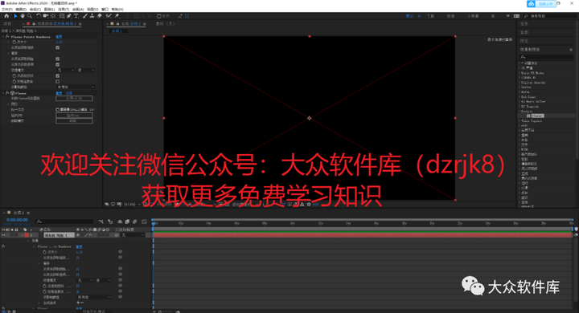Open the 所有组 dropdown in Effect Controls
This screenshot has height=313, width=579.
pos(76,87)
